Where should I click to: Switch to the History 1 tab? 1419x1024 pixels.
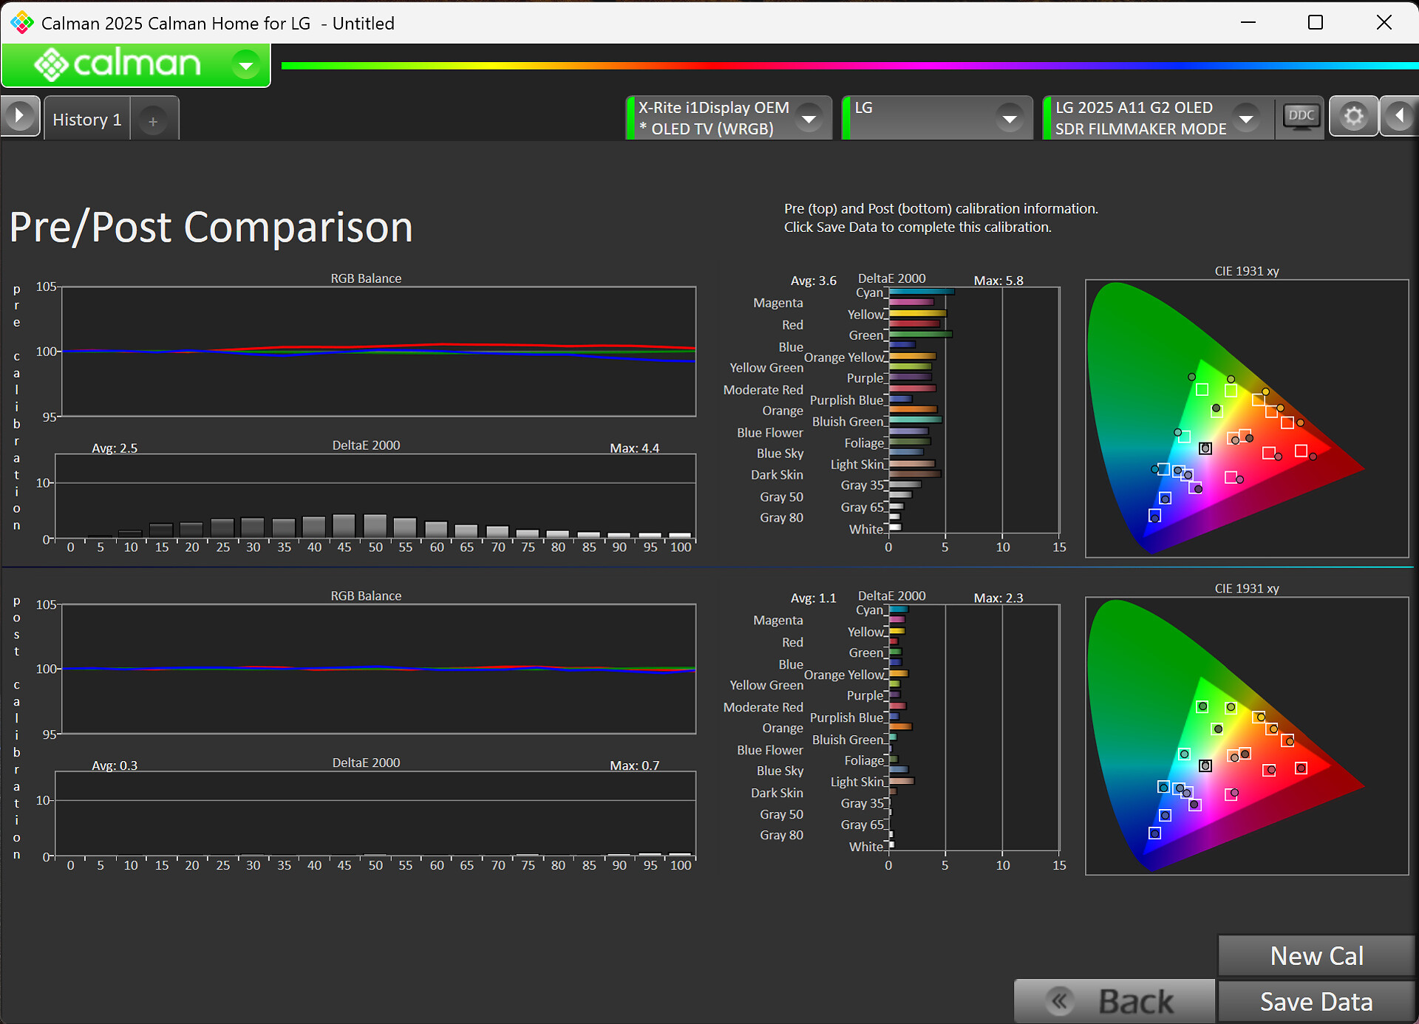[x=87, y=120]
